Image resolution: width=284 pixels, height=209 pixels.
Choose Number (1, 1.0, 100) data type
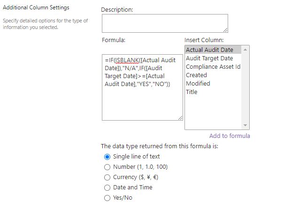click(x=107, y=167)
